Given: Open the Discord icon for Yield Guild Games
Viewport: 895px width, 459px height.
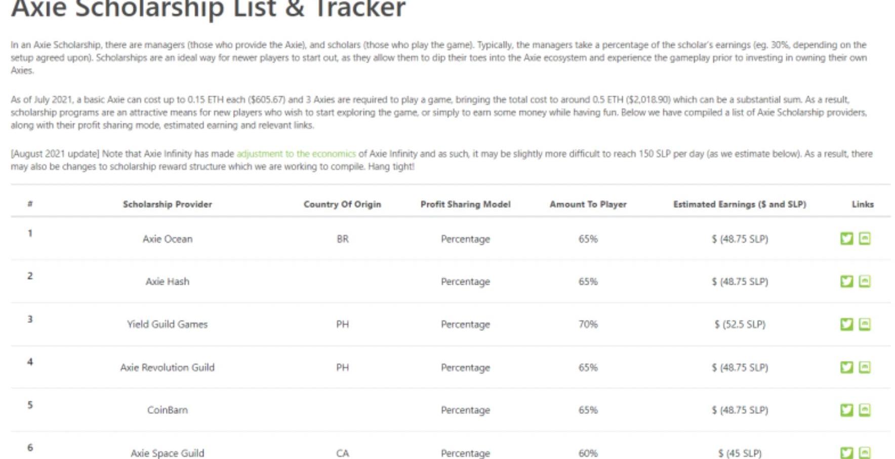Looking at the screenshot, I should click(x=865, y=324).
